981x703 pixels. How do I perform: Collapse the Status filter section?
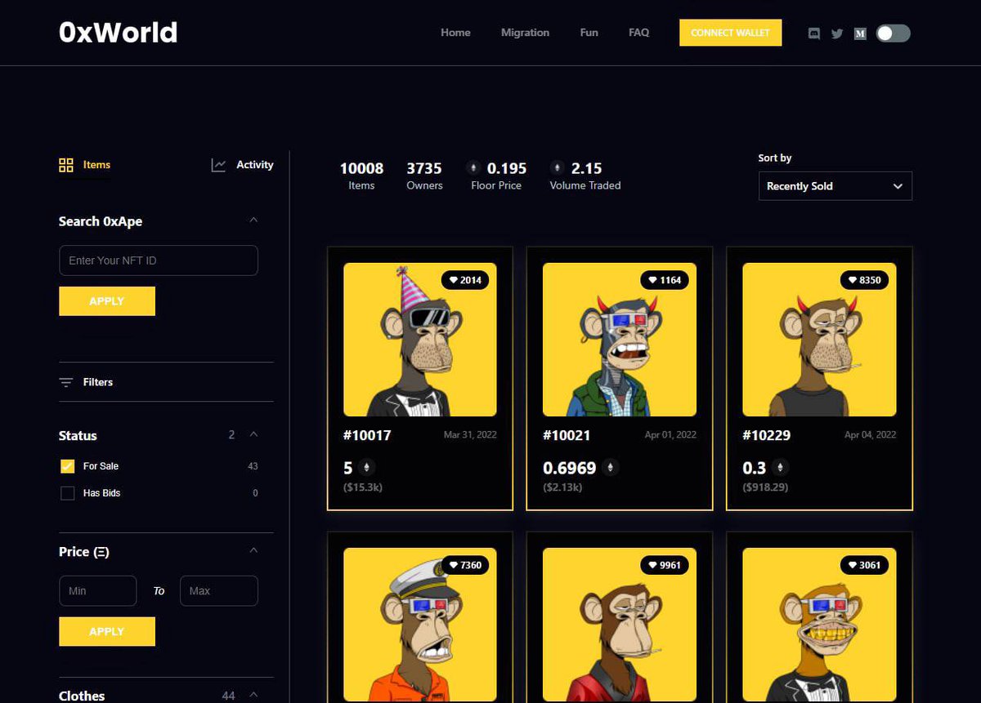[253, 434]
